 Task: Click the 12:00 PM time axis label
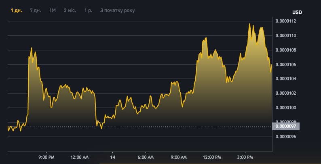(212, 157)
